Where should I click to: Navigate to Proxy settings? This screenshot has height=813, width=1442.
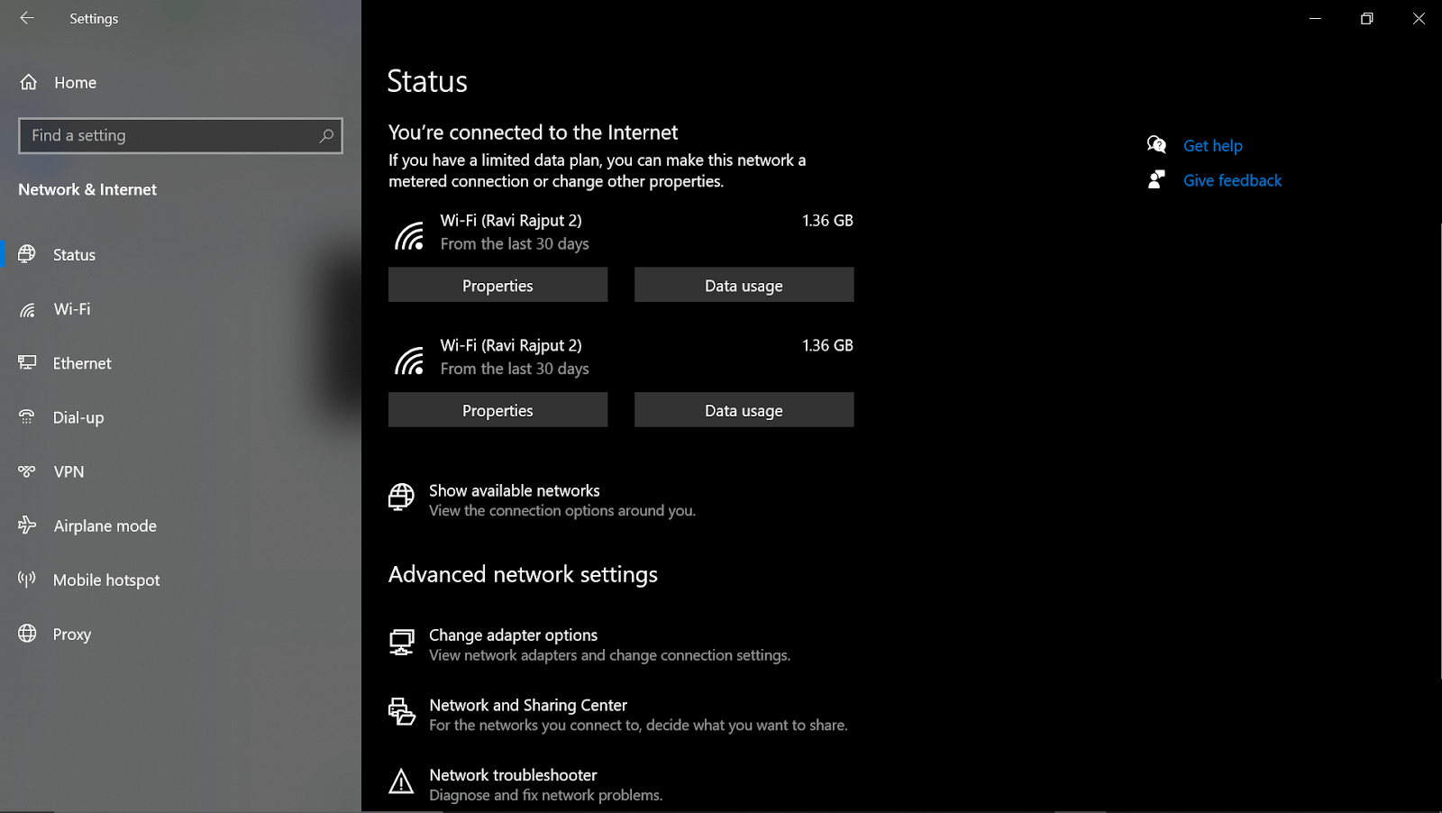coord(72,634)
